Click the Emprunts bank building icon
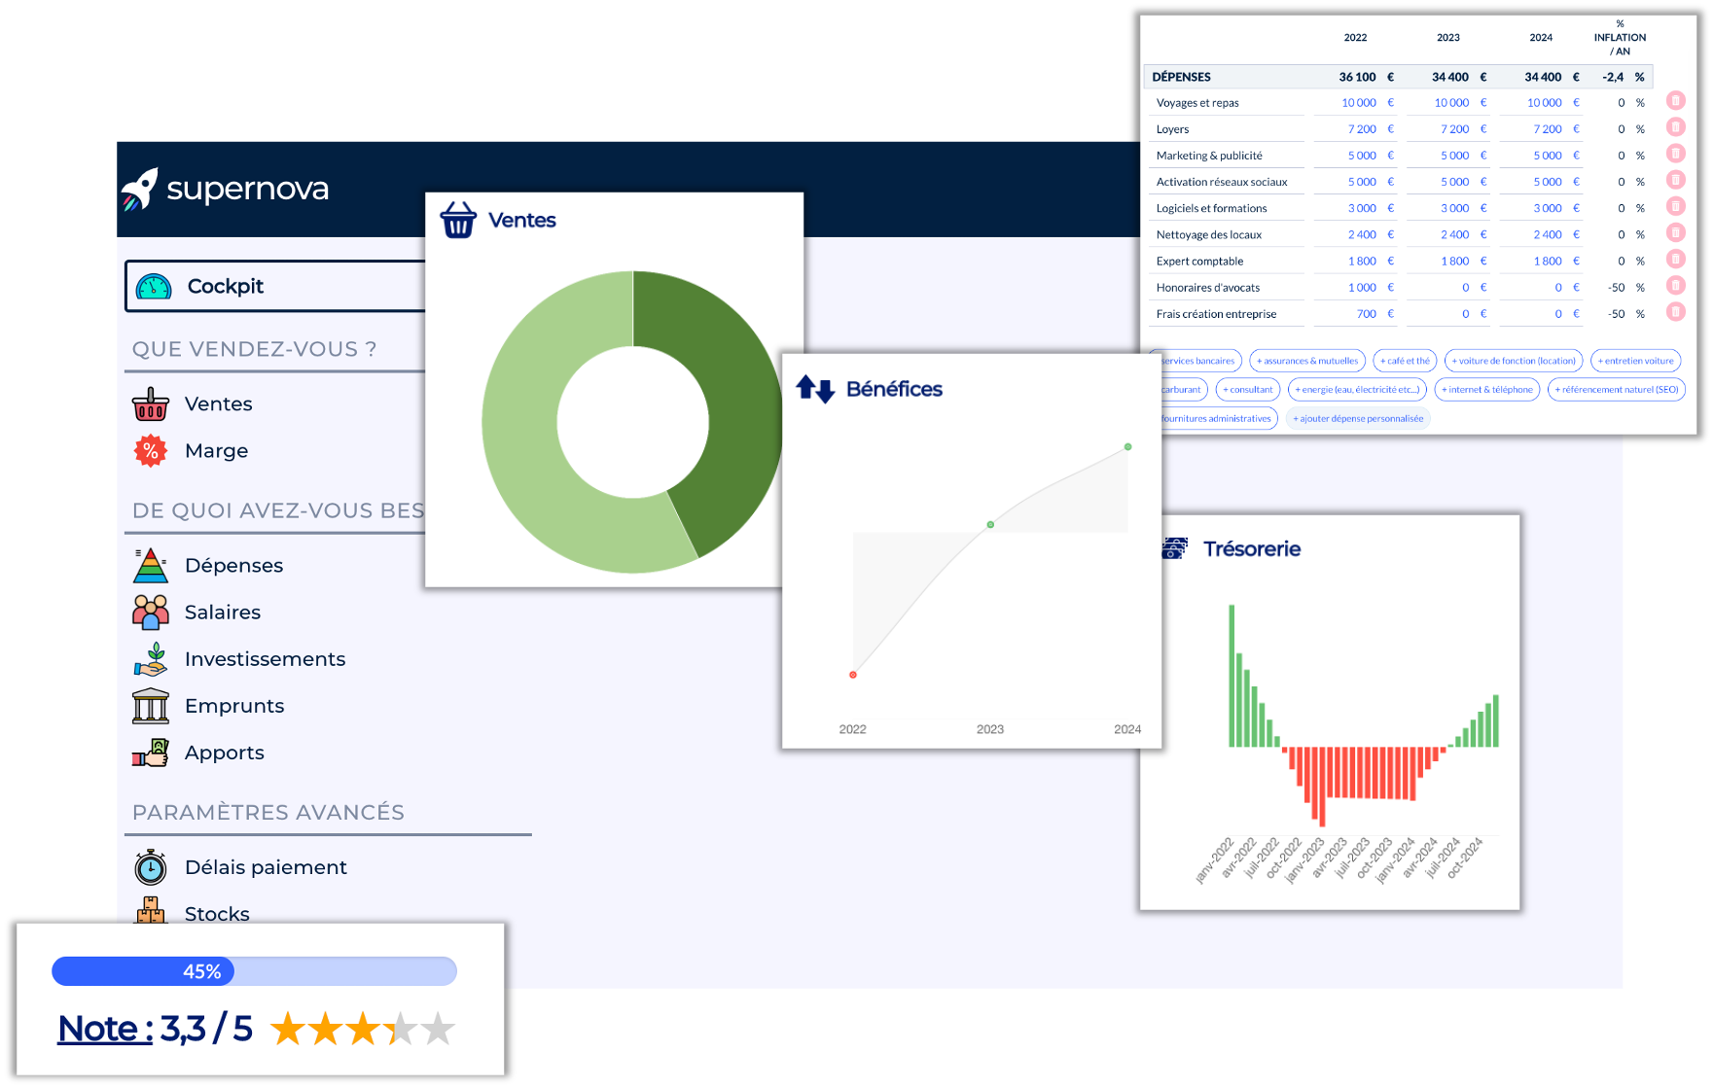The height and width of the screenshot is (1087, 1714). (151, 706)
